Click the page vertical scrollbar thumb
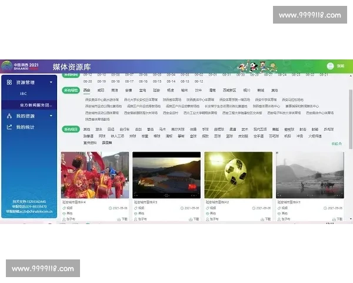353x283 pixels. (x=351, y=119)
